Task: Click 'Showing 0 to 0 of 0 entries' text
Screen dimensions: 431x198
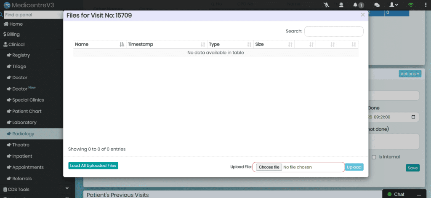Action: click(97, 149)
